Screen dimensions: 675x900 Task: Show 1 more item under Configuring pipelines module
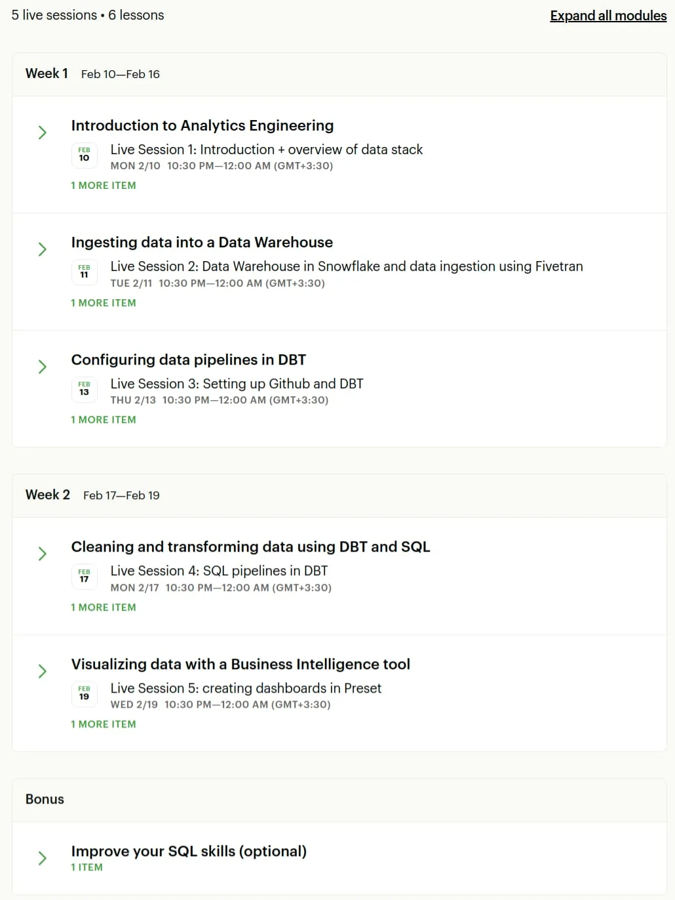pyautogui.click(x=104, y=420)
